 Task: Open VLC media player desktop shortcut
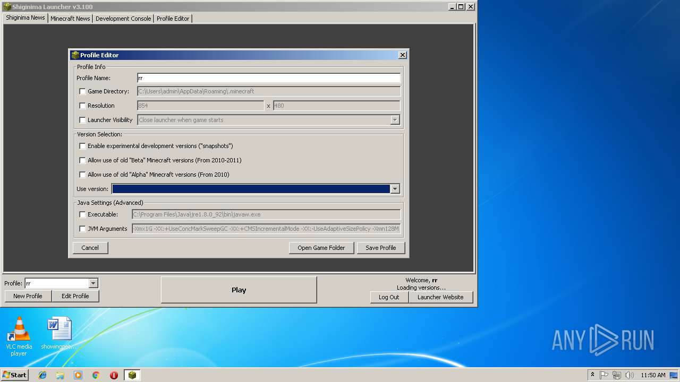click(x=19, y=336)
